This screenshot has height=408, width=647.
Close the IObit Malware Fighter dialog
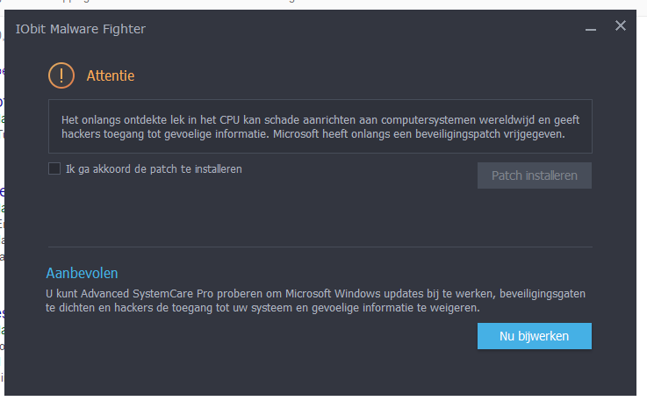point(620,25)
